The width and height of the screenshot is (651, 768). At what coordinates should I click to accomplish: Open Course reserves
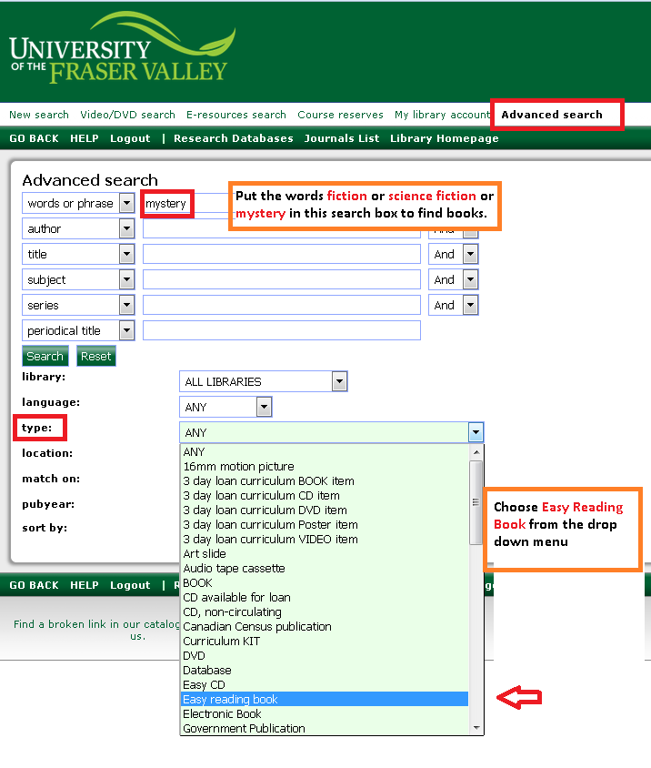(x=340, y=115)
